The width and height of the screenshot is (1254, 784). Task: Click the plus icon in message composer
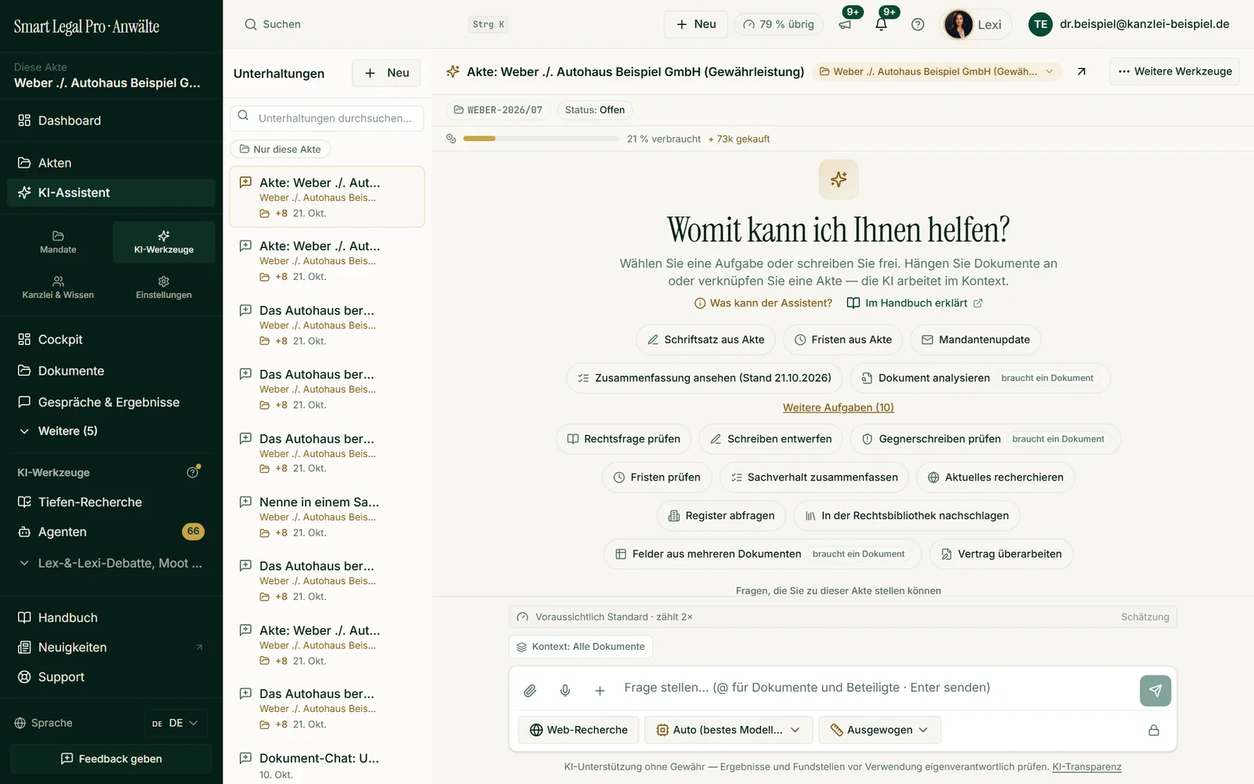pos(600,691)
